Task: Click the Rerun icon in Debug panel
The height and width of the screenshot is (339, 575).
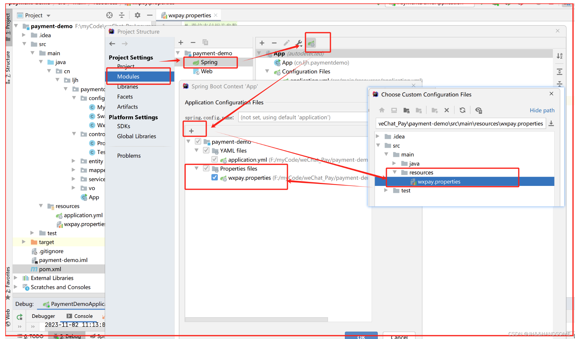Action: coord(20,317)
